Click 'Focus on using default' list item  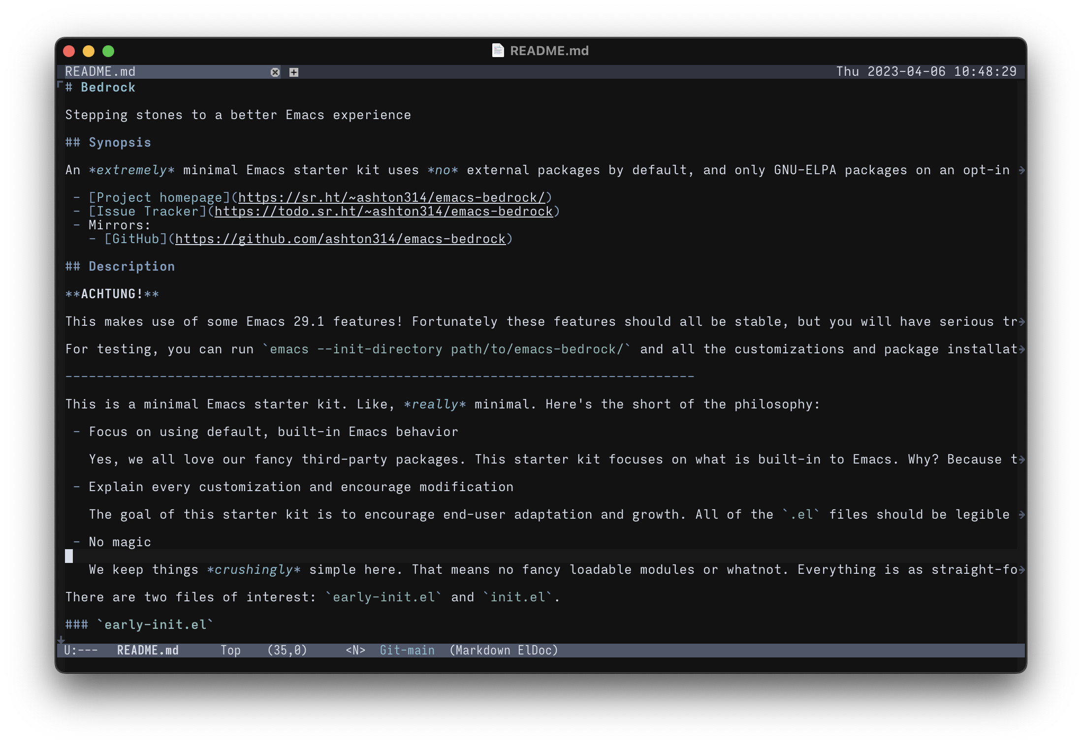tap(274, 432)
